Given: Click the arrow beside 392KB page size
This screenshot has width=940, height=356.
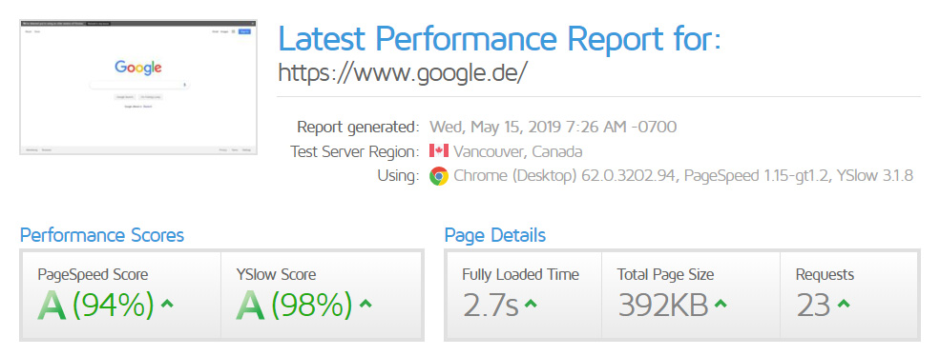Looking at the screenshot, I should [721, 304].
